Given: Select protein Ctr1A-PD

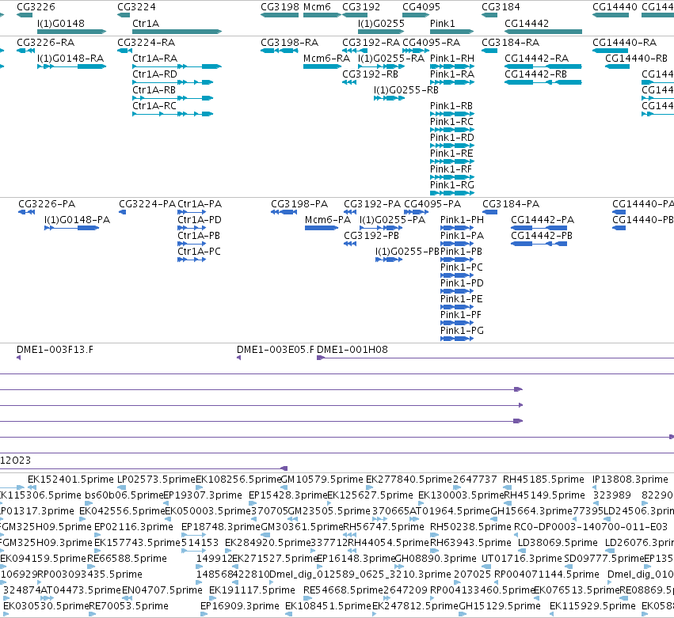Looking at the screenshot, I should [x=192, y=228].
